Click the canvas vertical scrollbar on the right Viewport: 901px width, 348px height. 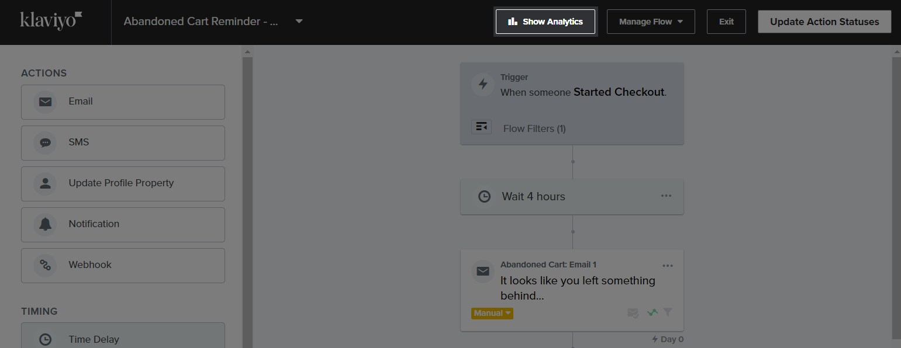[897, 197]
